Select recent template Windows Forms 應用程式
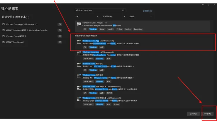The width and height of the screenshot is (217, 121). coord(16,36)
